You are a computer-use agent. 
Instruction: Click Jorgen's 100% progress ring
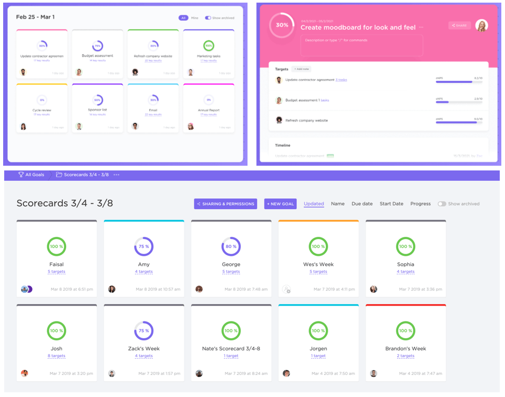[318, 331]
